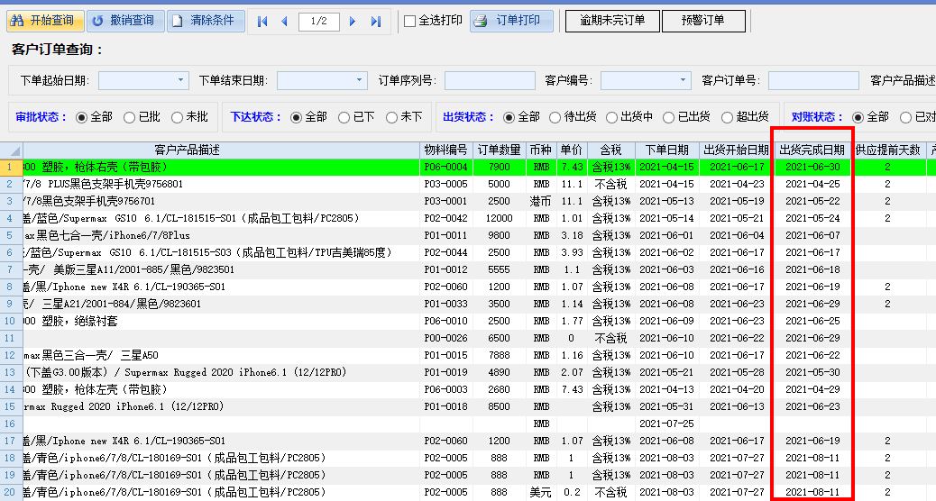Go to the first page arrow
This screenshot has width=936, height=501.
click(262, 22)
